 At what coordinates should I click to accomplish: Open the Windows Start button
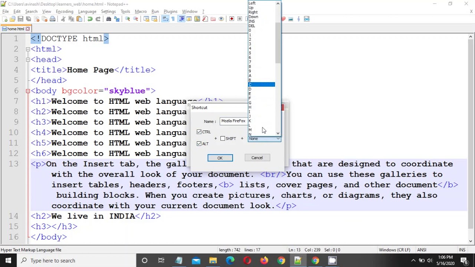pos(8,260)
